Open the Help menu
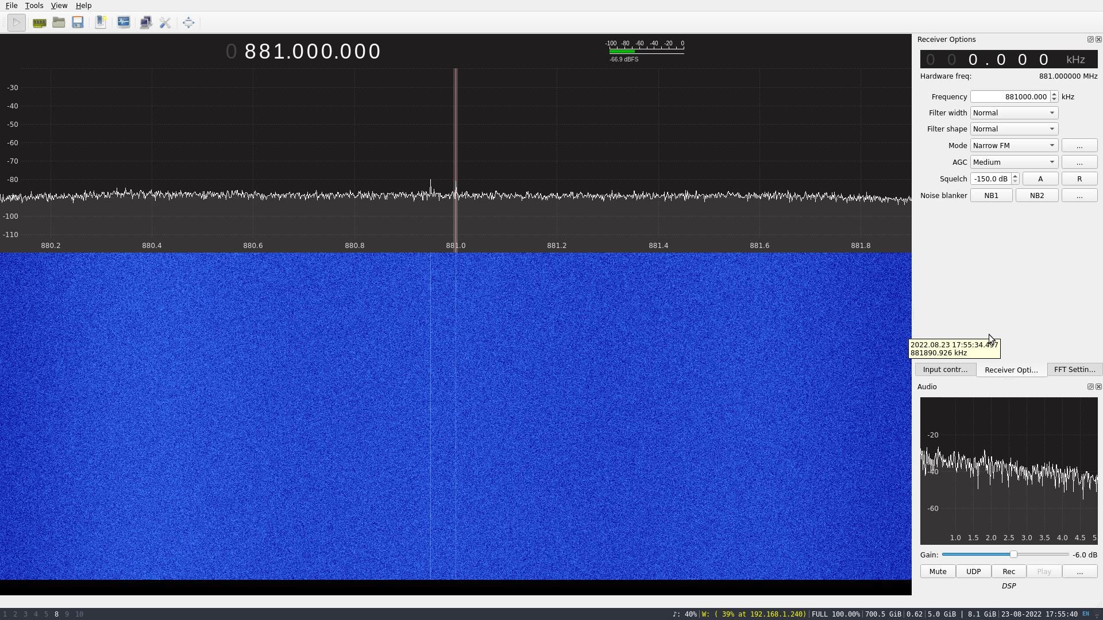 pos(83,6)
